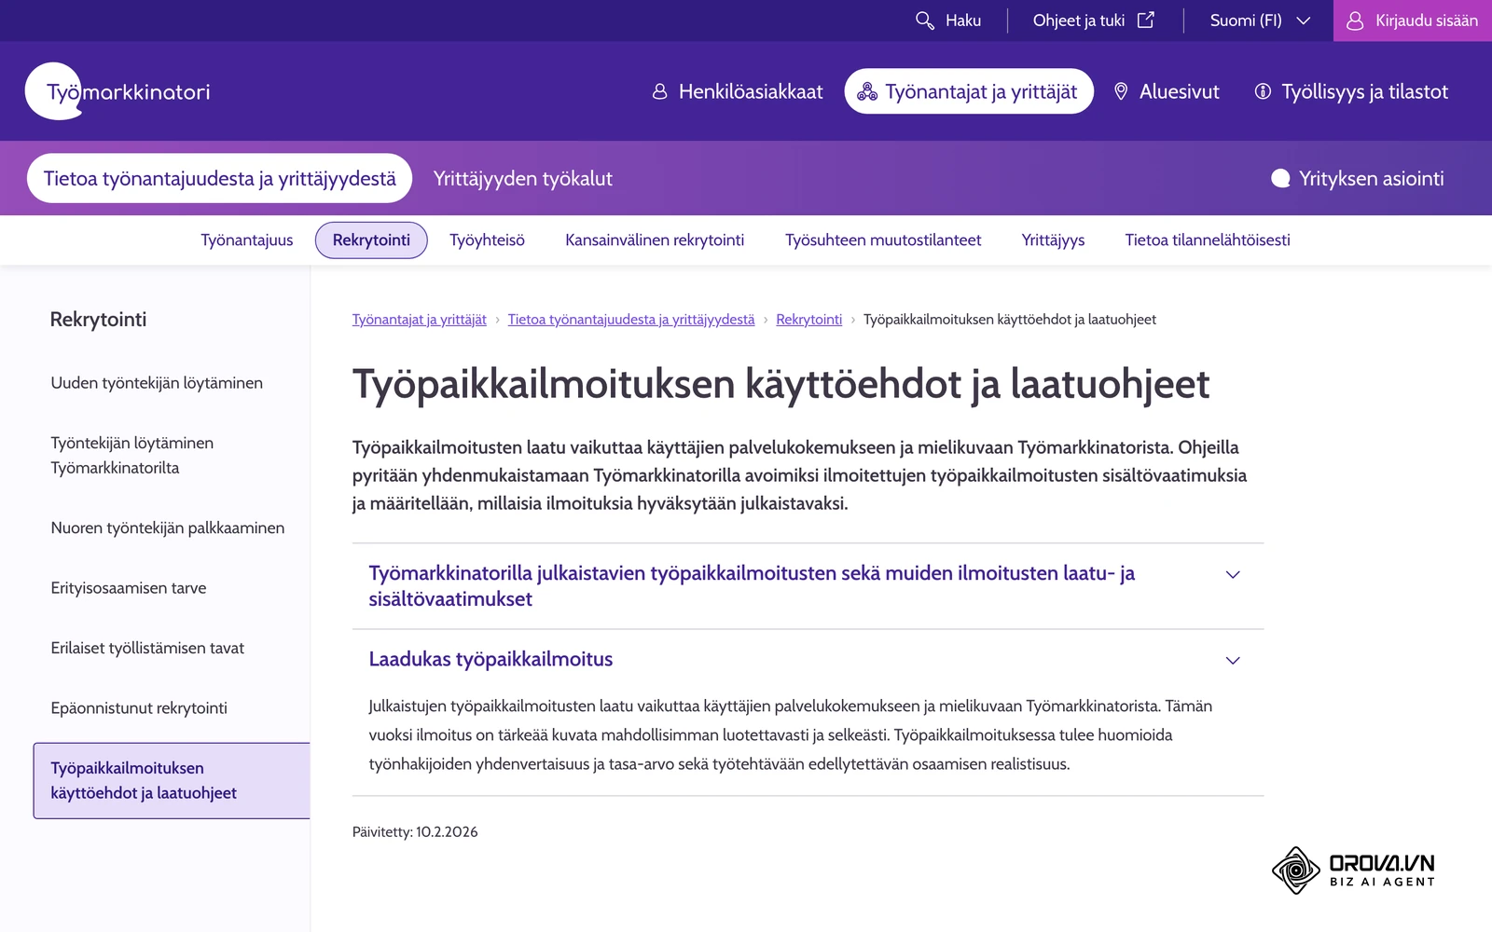Open the Suomi (FI) language dropdown
The width and height of the screenshot is (1492, 932).
1260,21
